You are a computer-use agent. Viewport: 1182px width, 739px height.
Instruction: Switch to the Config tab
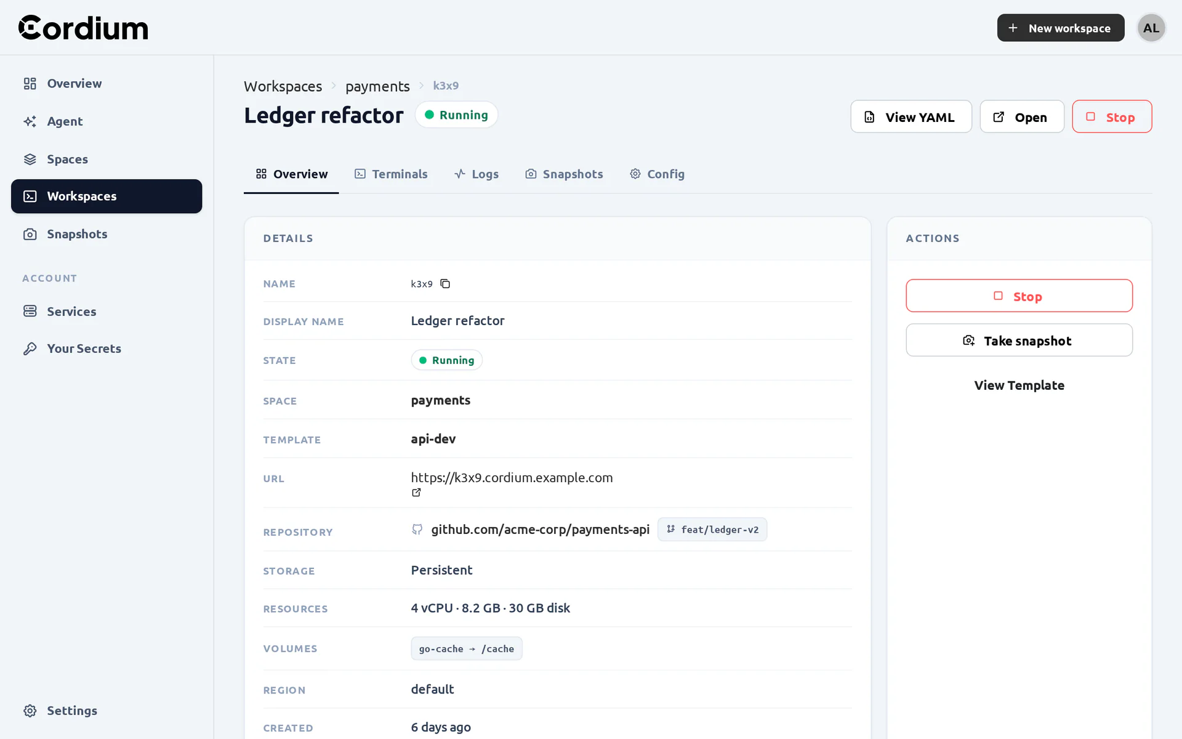point(657,174)
